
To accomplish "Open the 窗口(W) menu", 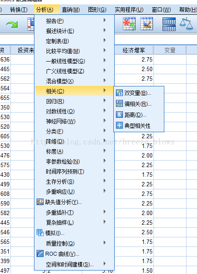I will [x=161, y=10].
